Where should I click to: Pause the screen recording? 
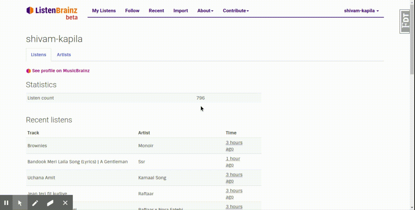6,203
